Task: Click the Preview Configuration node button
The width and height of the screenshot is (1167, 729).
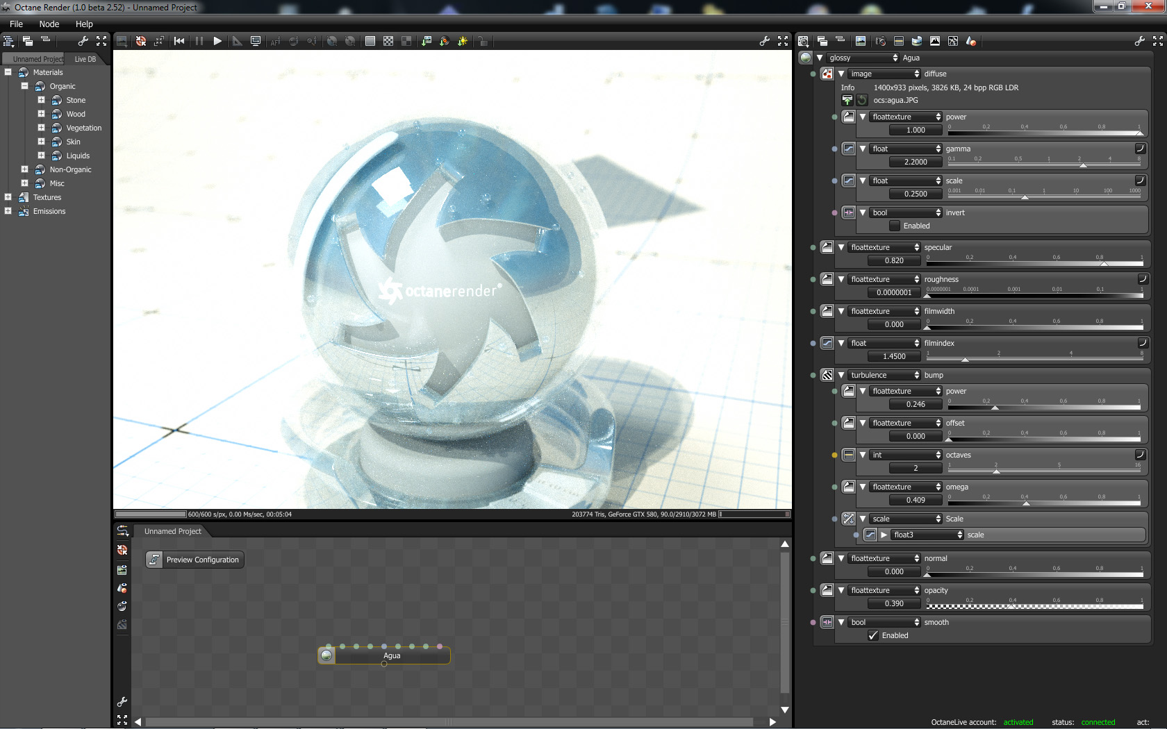Action: pos(194,560)
